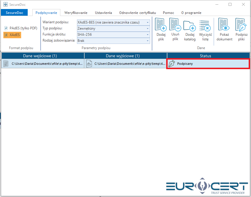Open the Ustawienia tab
Viewport: 251px width, 197px height.
[x=103, y=13]
